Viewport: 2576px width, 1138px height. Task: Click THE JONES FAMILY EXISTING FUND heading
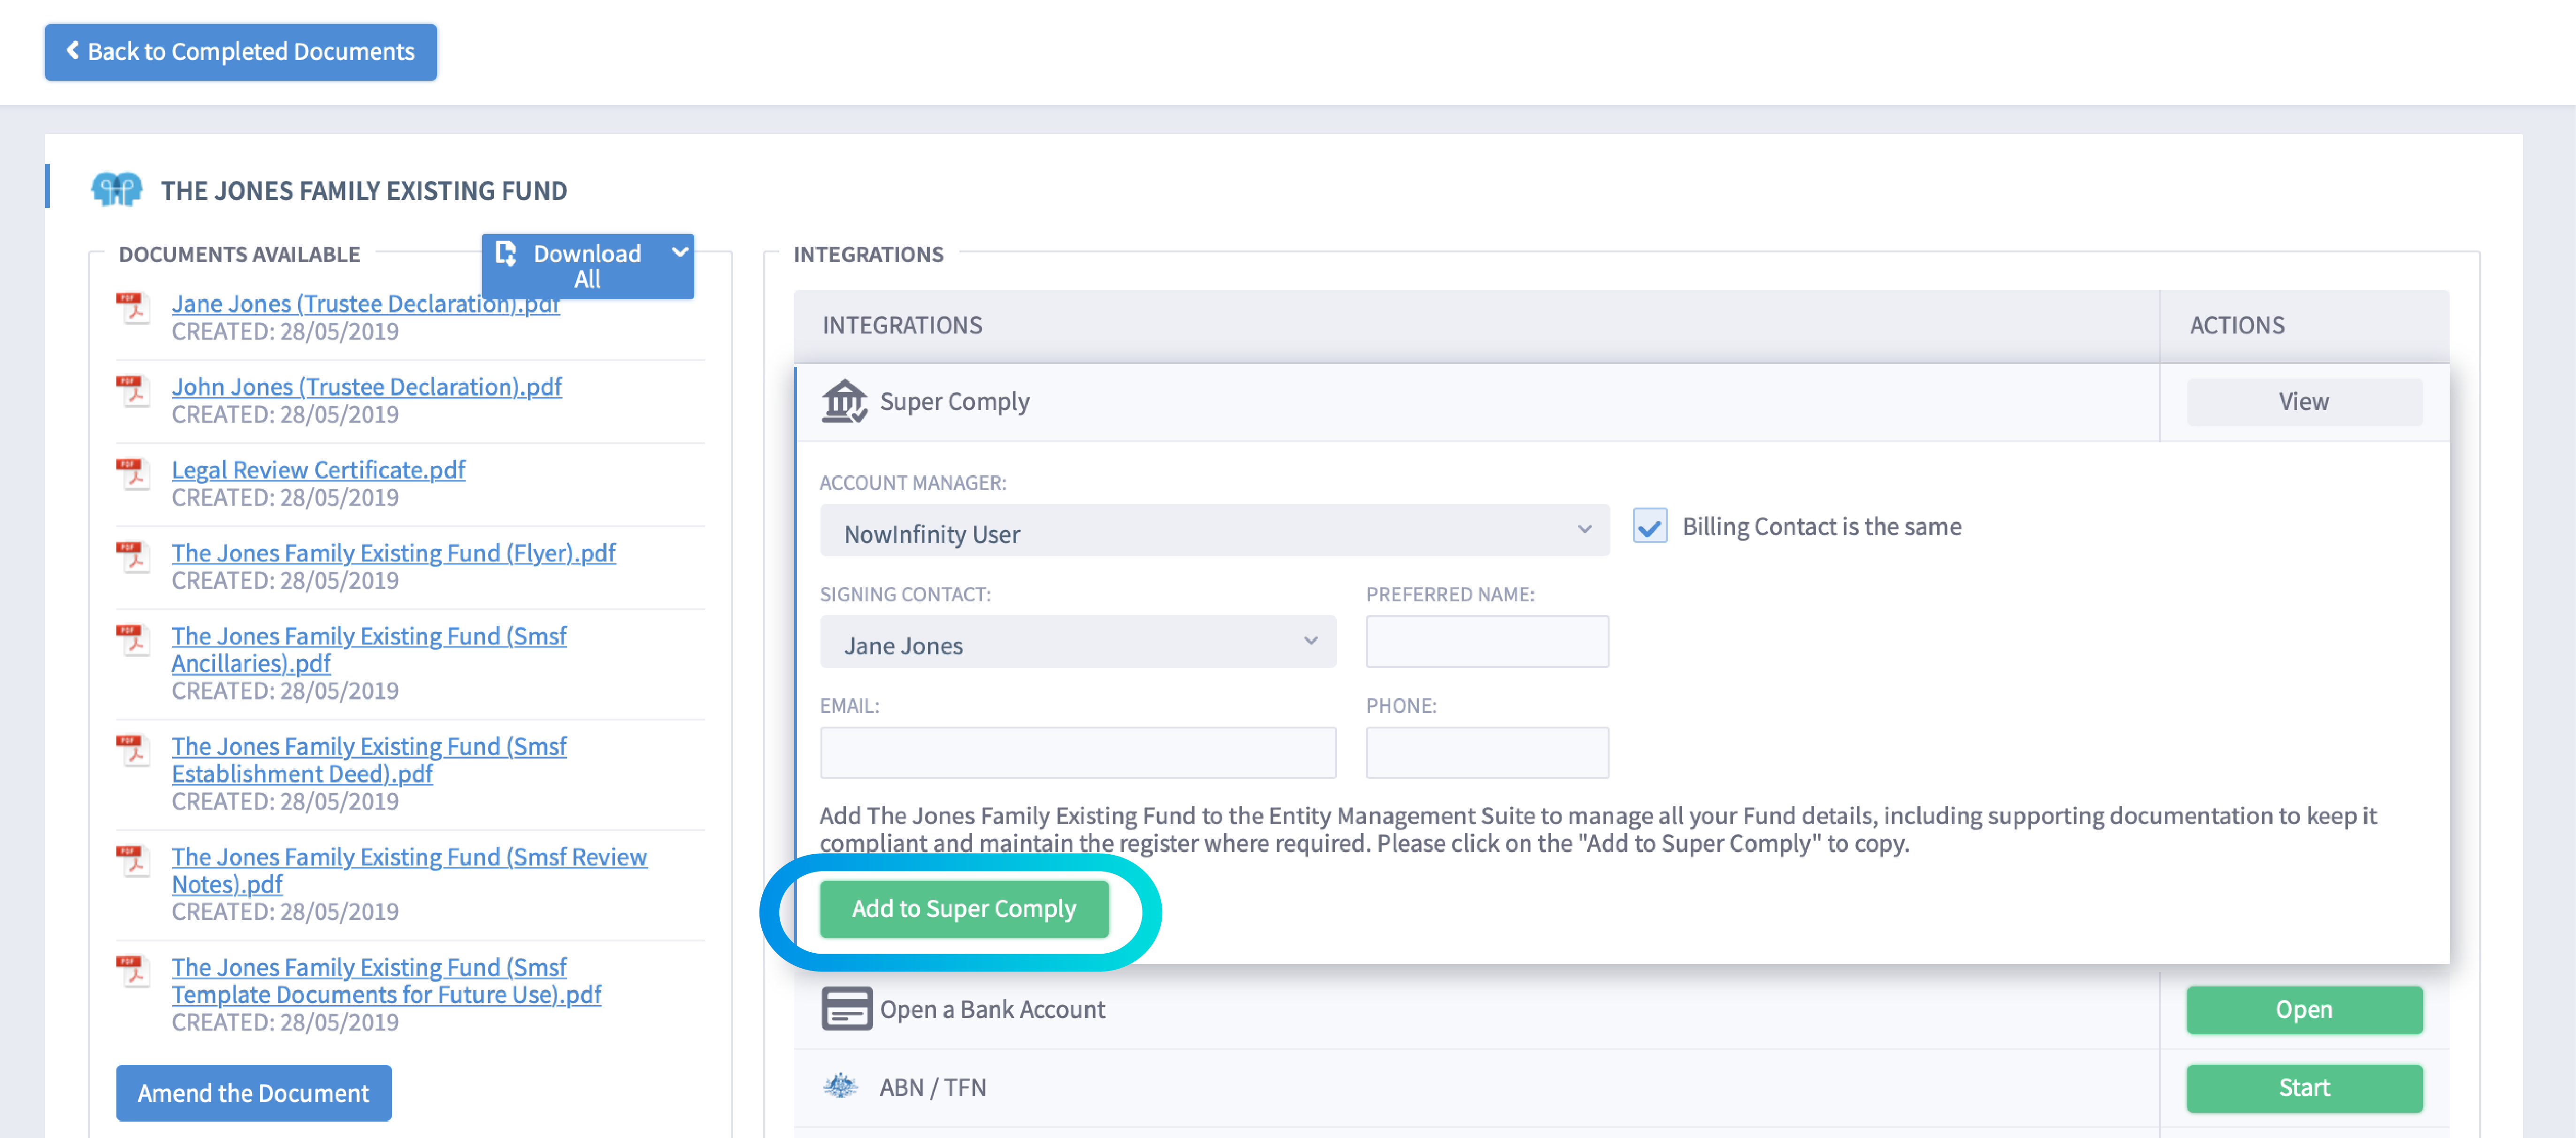pos(364,191)
